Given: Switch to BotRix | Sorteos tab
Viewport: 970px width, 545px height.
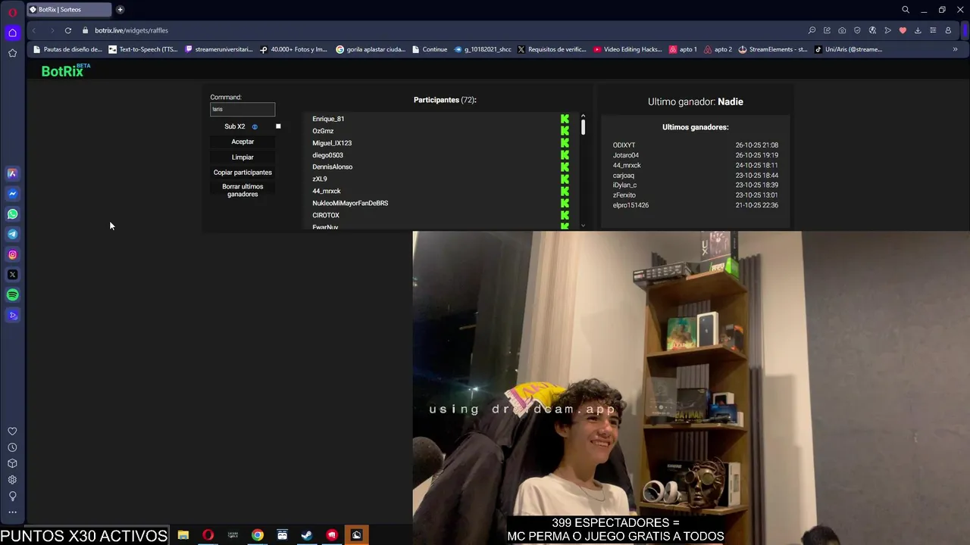Looking at the screenshot, I should pyautogui.click(x=68, y=10).
